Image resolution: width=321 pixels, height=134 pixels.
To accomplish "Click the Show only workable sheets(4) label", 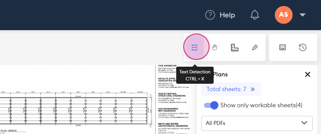I will [261, 105].
